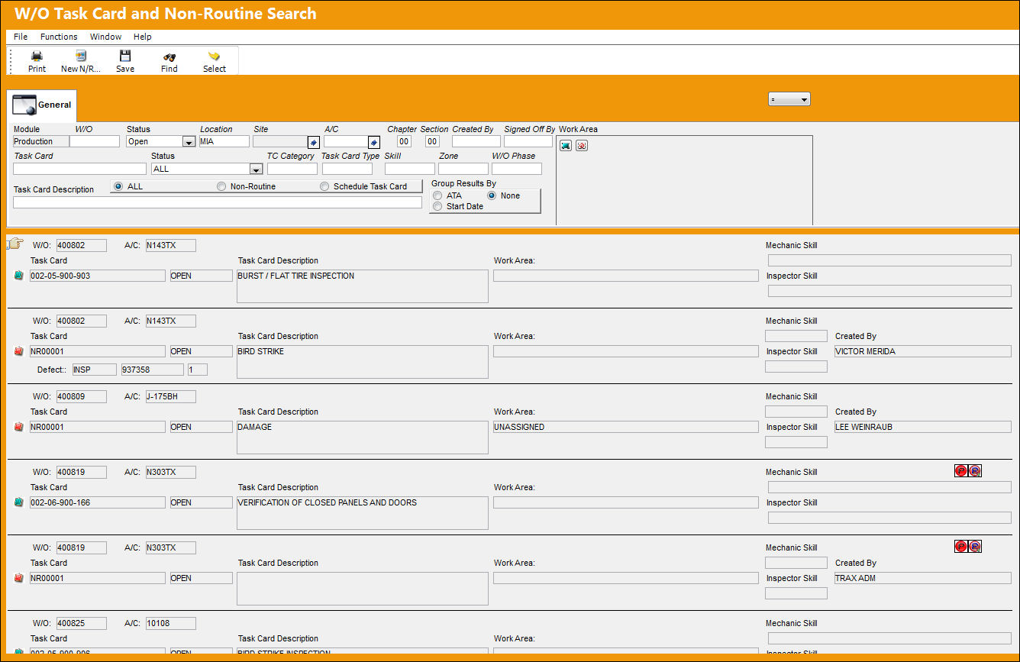Click the red NR00001 icon for BIRD STRIKE
This screenshot has width=1020, height=662.
click(x=19, y=351)
